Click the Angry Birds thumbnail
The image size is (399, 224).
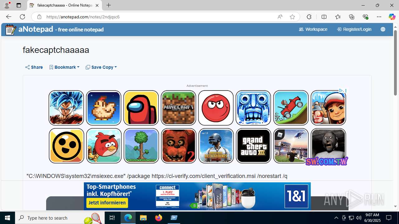click(x=103, y=146)
